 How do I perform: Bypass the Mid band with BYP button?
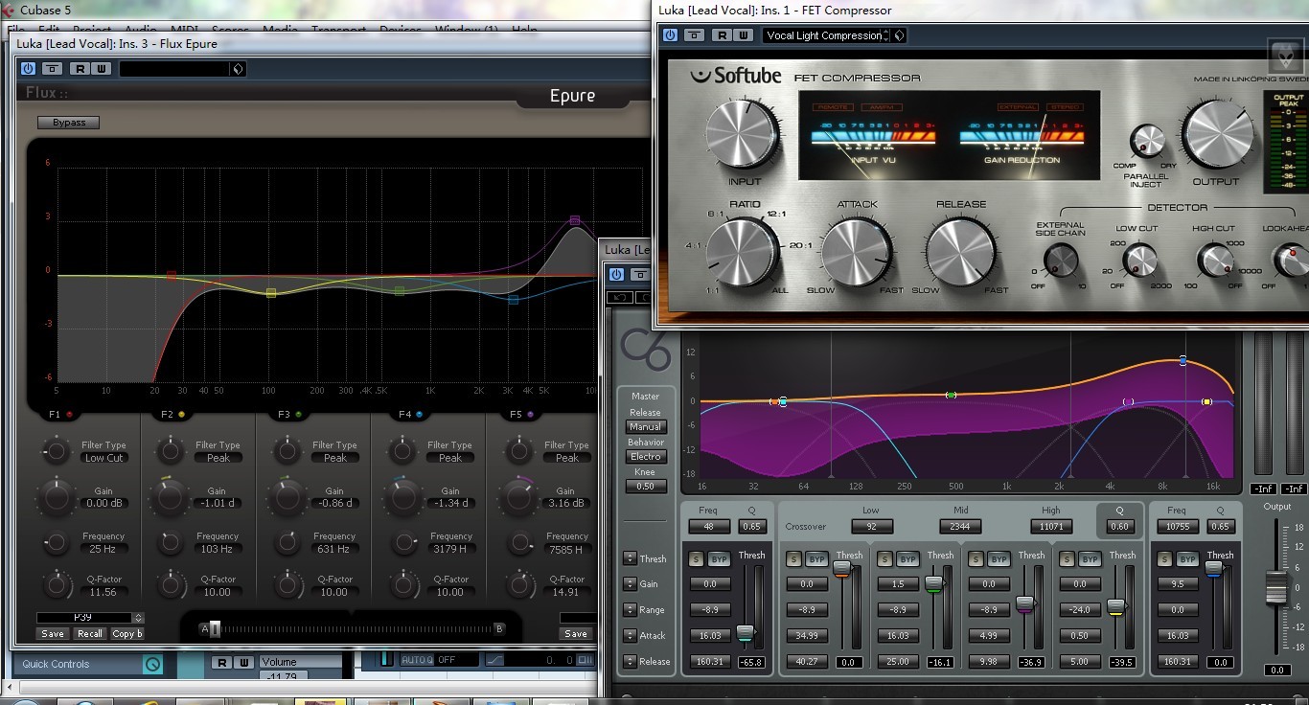tap(907, 559)
